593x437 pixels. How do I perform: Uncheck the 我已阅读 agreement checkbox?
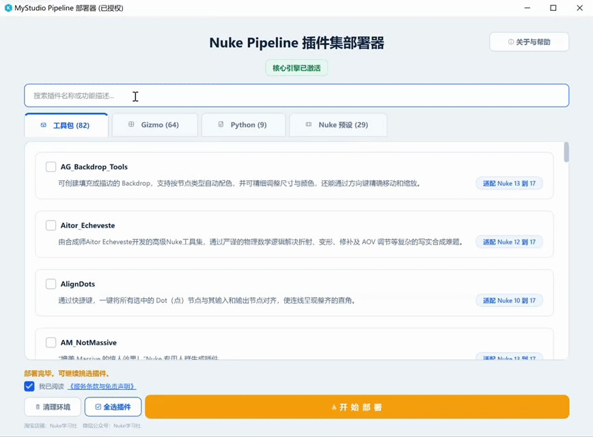[29, 386]
